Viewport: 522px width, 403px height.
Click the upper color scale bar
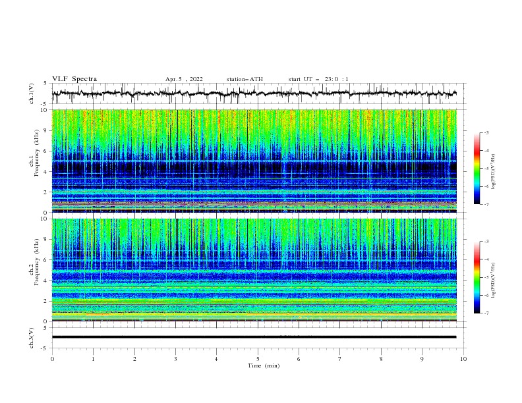tap(477, 169)
